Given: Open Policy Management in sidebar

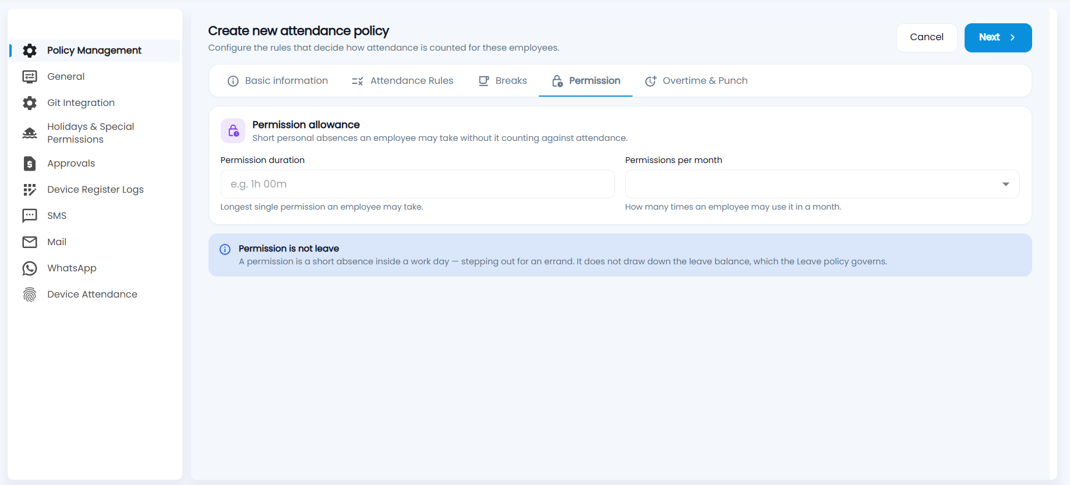Looking at the screenshot, I should (x=95, y=51).
